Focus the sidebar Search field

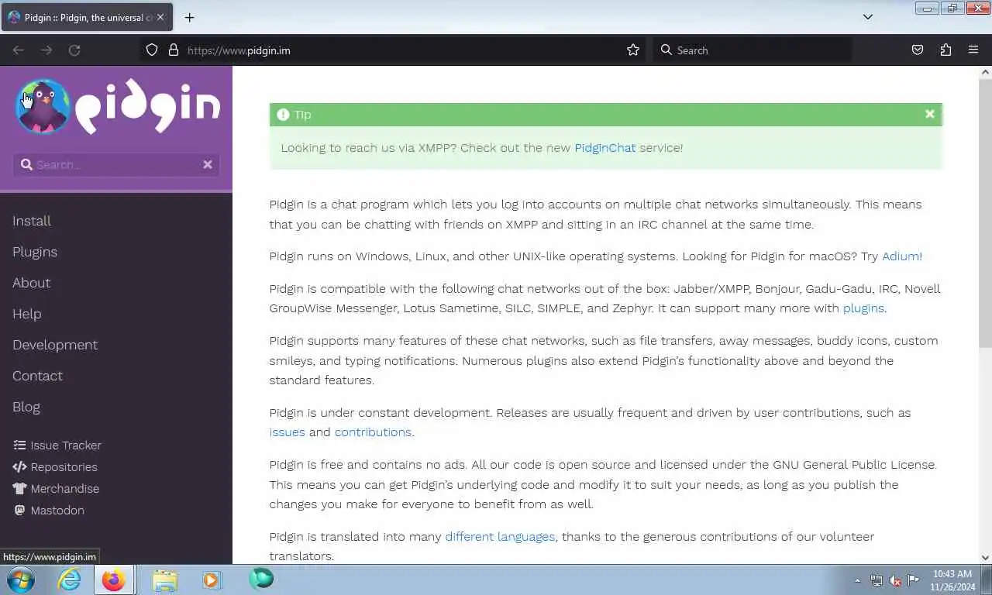(116, 164)
